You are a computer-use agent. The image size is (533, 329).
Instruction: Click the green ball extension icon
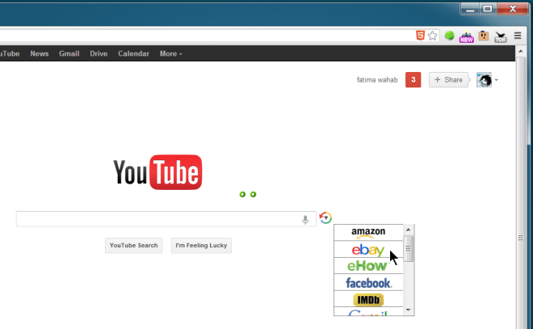(449, 36)
